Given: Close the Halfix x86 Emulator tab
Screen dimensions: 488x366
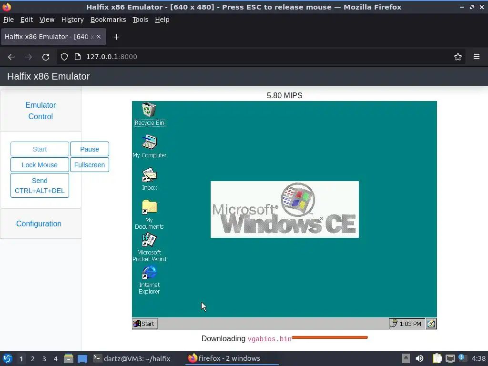Looking at the screenshot, I should pos(99,37).
